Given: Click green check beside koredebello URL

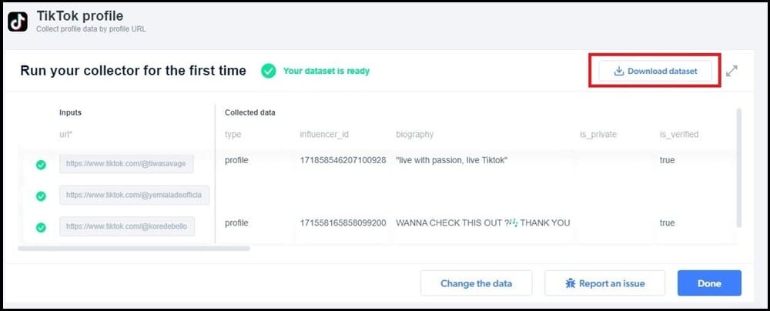Looking at the screenshot, I should tap(42, 228).
